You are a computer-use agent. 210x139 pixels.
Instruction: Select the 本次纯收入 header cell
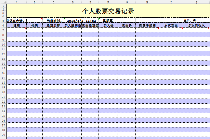pyautogui.click(x=196, y=25)
